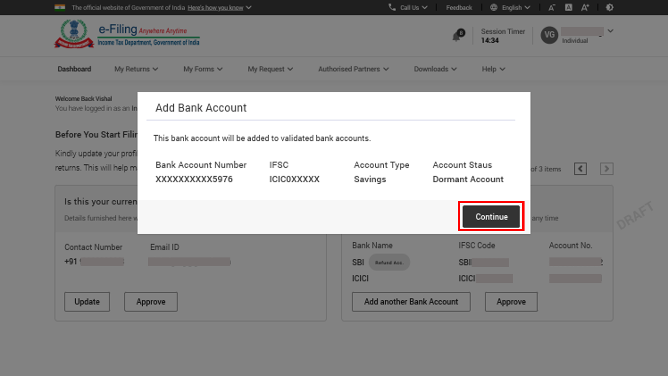
Task: Increase font size with A+ icon
Action: point(585,8)
